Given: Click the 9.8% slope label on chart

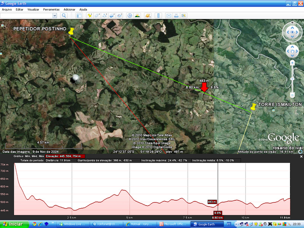Looking at the screenshot, I should [218, 213].
